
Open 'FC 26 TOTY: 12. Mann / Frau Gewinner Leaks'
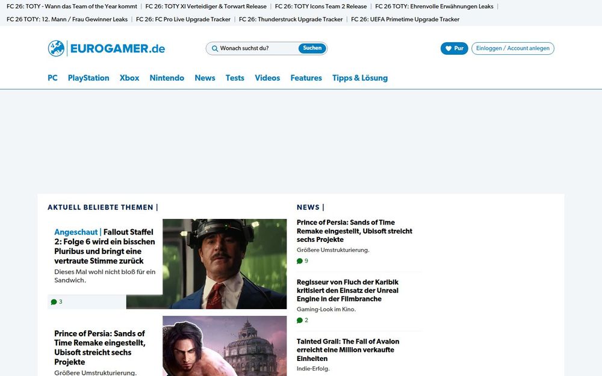click(67, 19)
